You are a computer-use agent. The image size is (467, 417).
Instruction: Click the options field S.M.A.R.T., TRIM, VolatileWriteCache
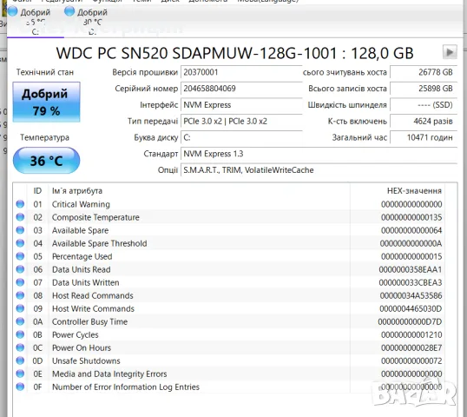tap(319, 170)
